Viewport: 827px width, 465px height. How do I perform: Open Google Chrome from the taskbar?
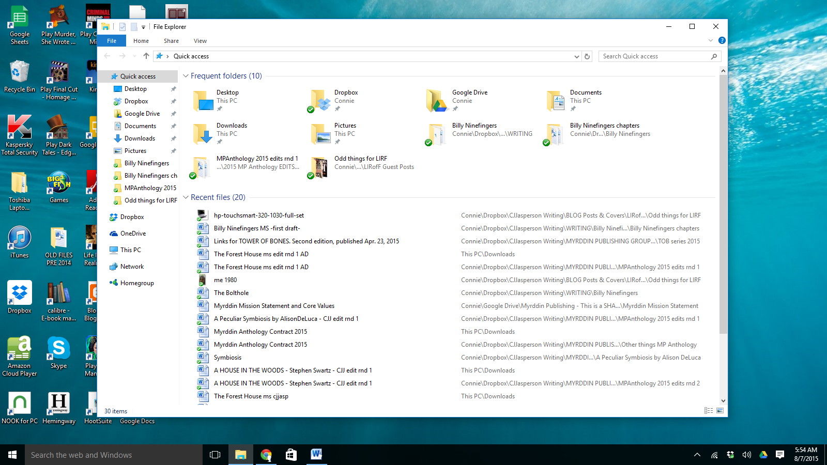266,455
